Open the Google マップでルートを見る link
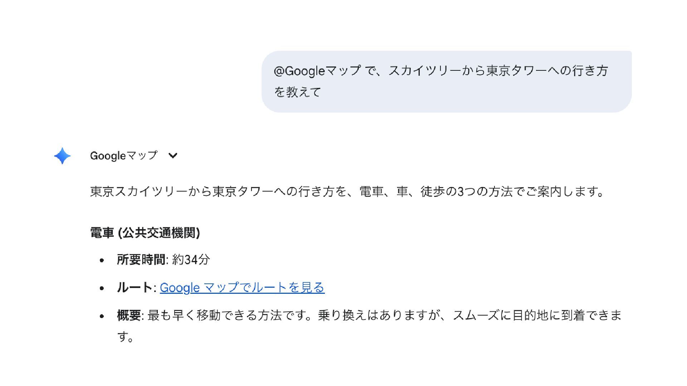The height and width of the screenshot is (386, 687). 242,287
